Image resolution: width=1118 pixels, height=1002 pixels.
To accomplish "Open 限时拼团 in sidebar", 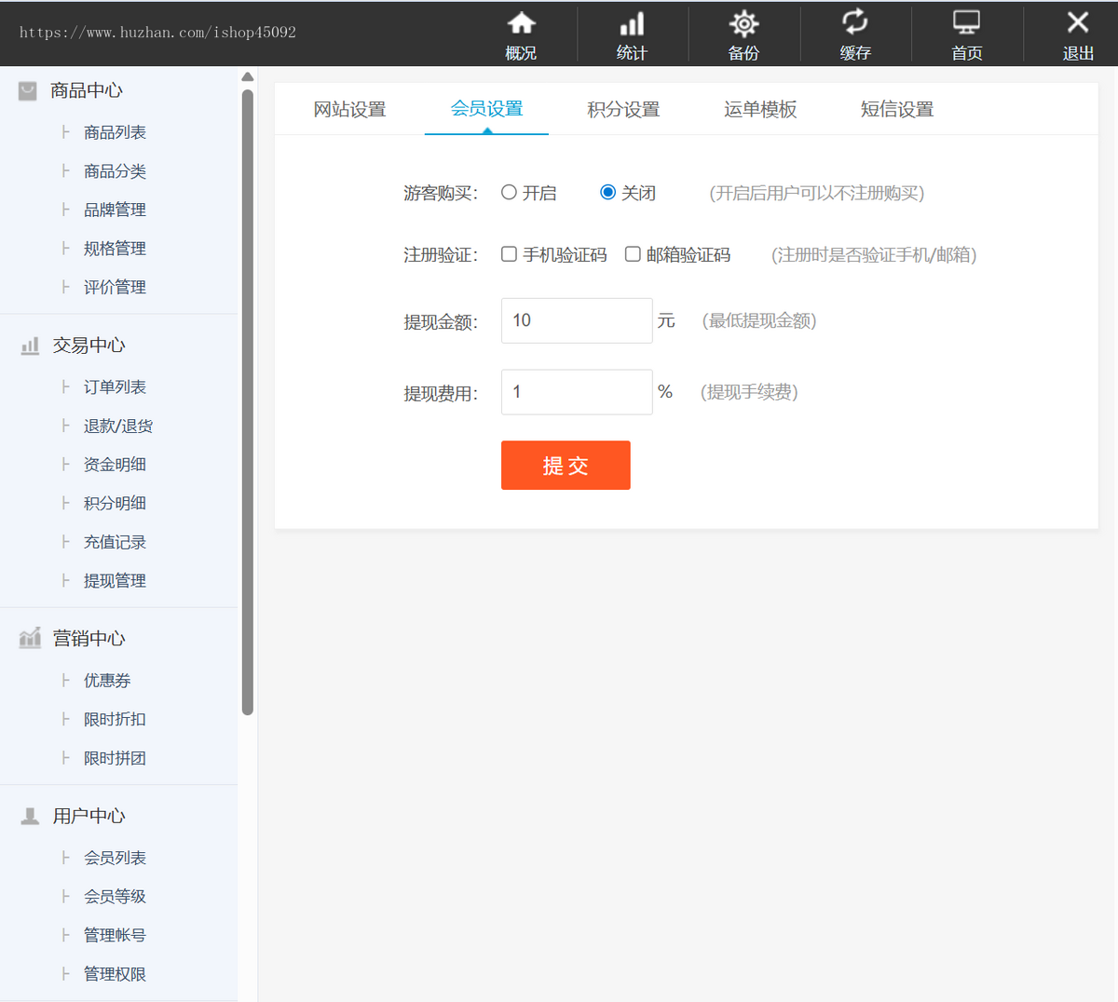I will click(115, 758).
